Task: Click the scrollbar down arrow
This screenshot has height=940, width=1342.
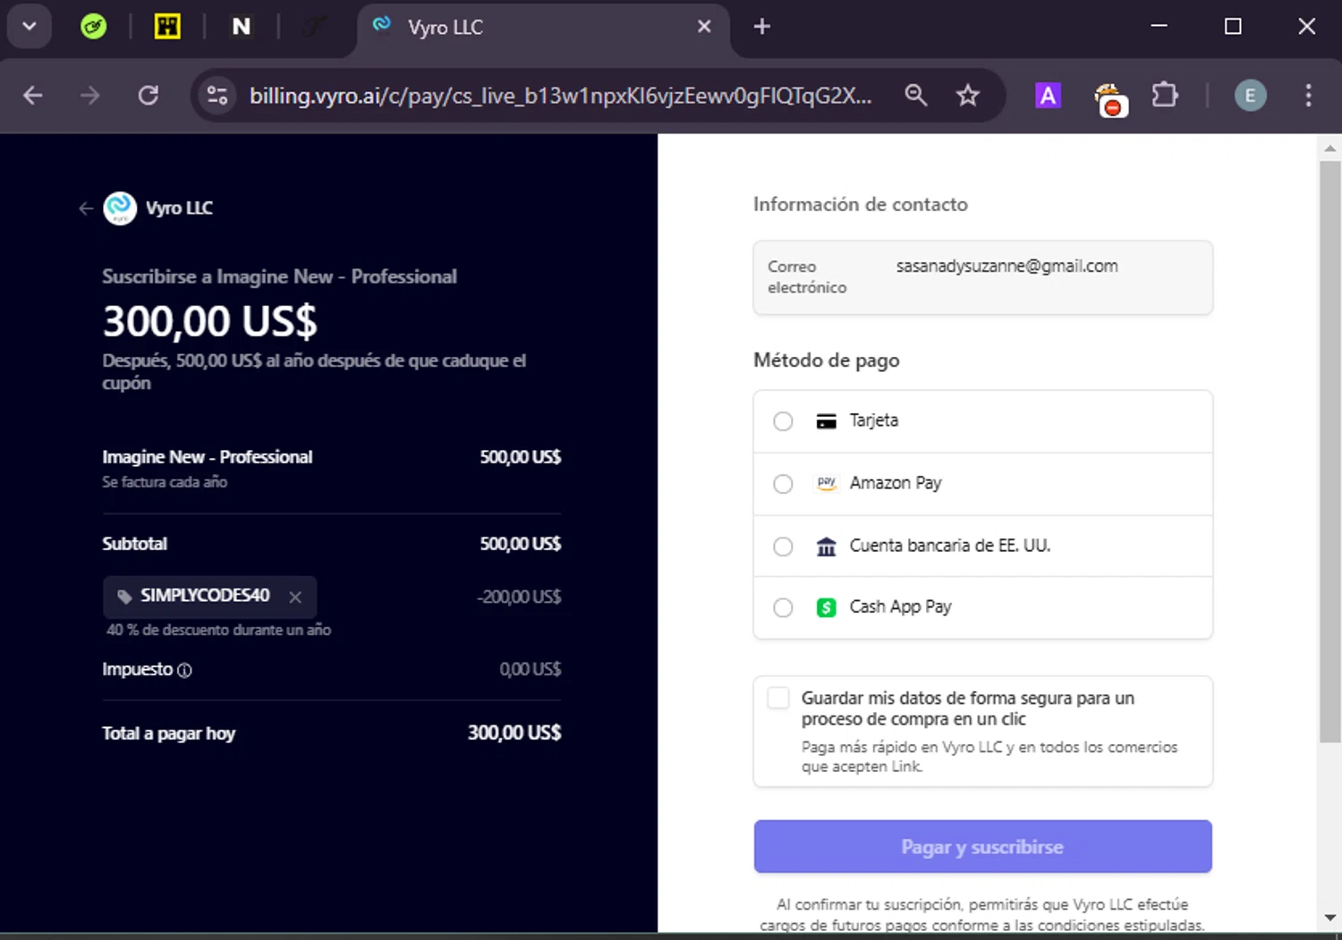Action: 1330,918
